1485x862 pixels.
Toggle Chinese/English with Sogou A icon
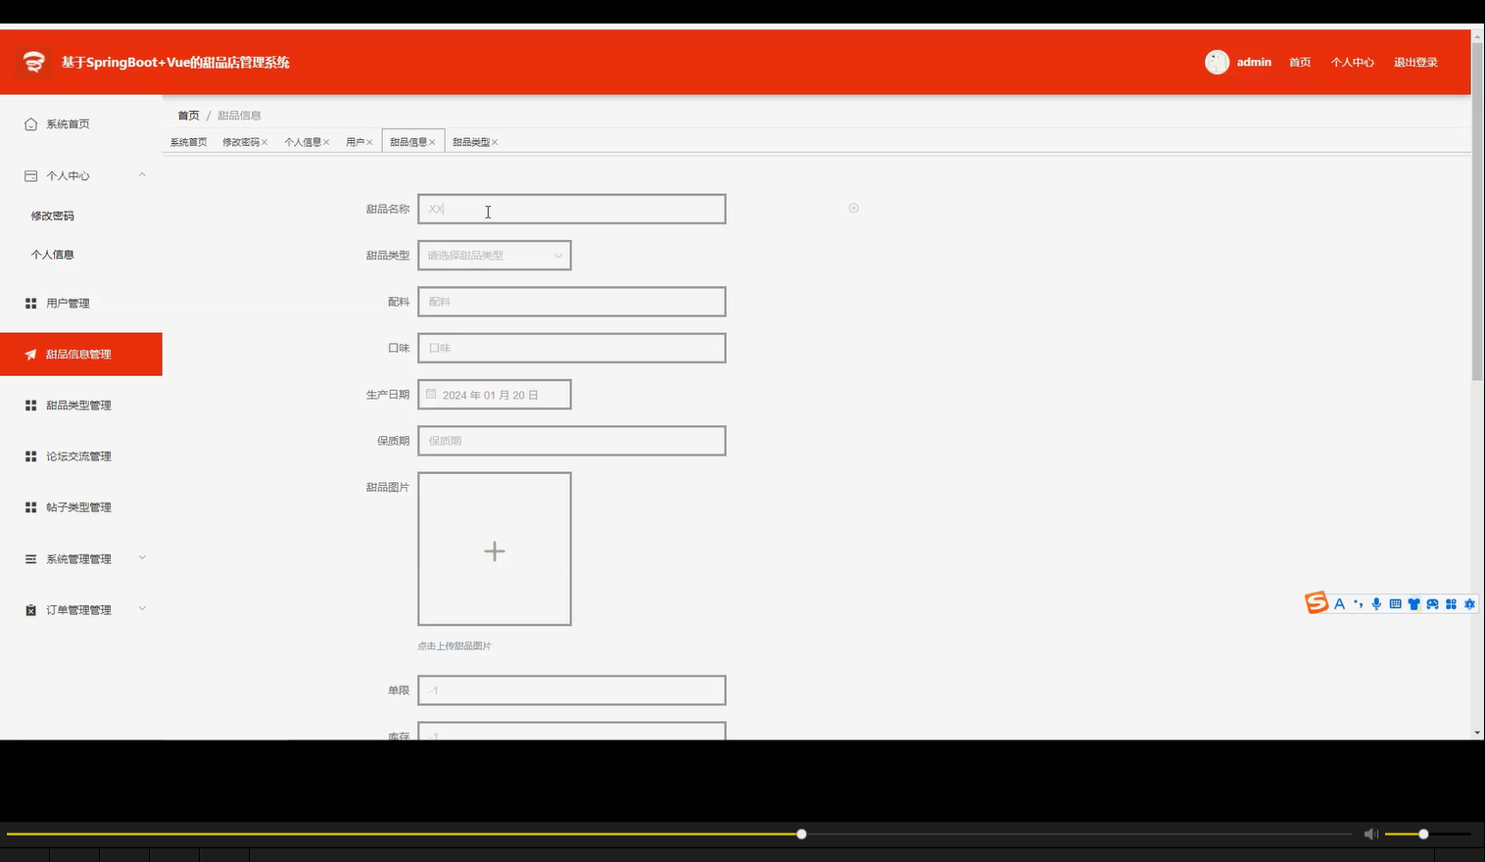pos(1339,603)
